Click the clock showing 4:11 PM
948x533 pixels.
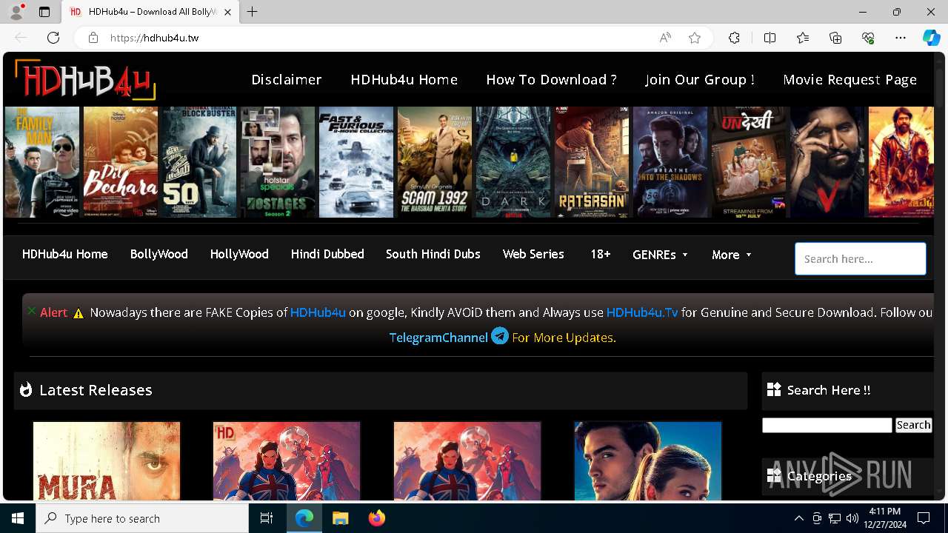pyautogui.click(x=884, y=512)
